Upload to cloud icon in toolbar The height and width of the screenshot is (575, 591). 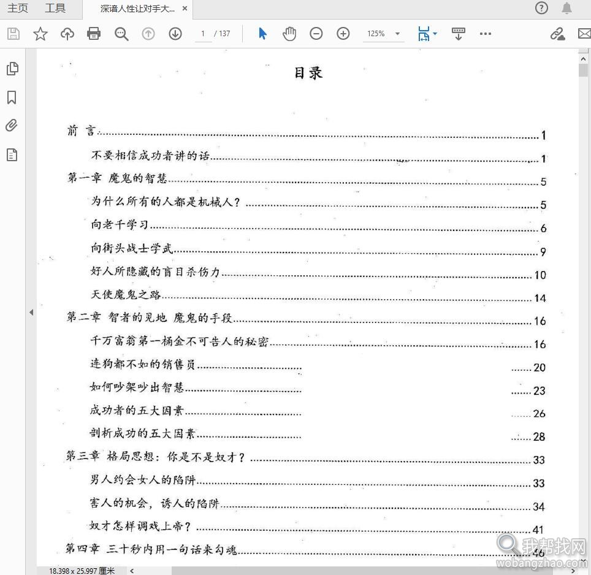pyautogui.click(x=67, y=34)
